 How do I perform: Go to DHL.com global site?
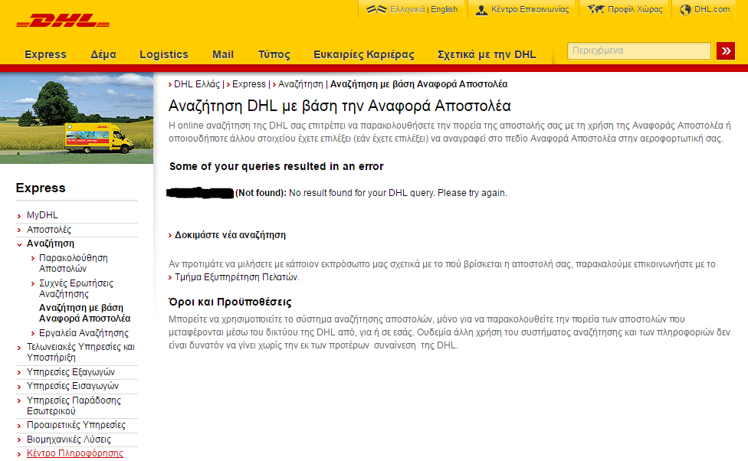click(712, 9)
